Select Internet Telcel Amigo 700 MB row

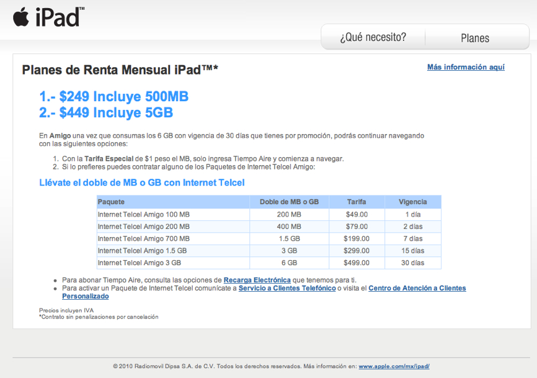(269, 238)
